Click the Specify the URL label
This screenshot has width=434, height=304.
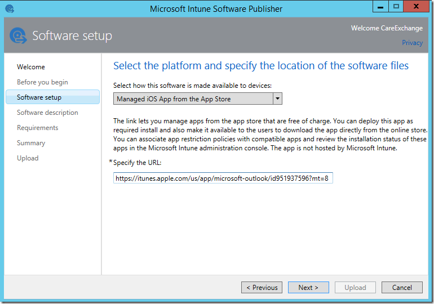click(137, 163)
